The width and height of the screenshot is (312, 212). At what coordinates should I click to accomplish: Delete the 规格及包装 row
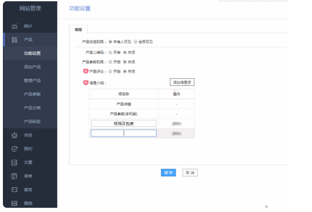176,124
